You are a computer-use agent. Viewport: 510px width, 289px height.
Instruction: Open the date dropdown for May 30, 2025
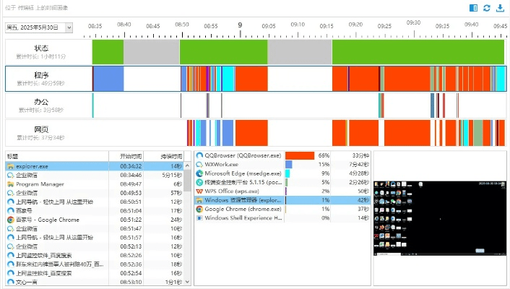(x=69, y=27)
